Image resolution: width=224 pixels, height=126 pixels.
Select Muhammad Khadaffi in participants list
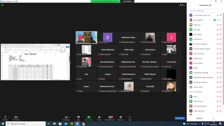pyautogui.click(x=205, y=73)
